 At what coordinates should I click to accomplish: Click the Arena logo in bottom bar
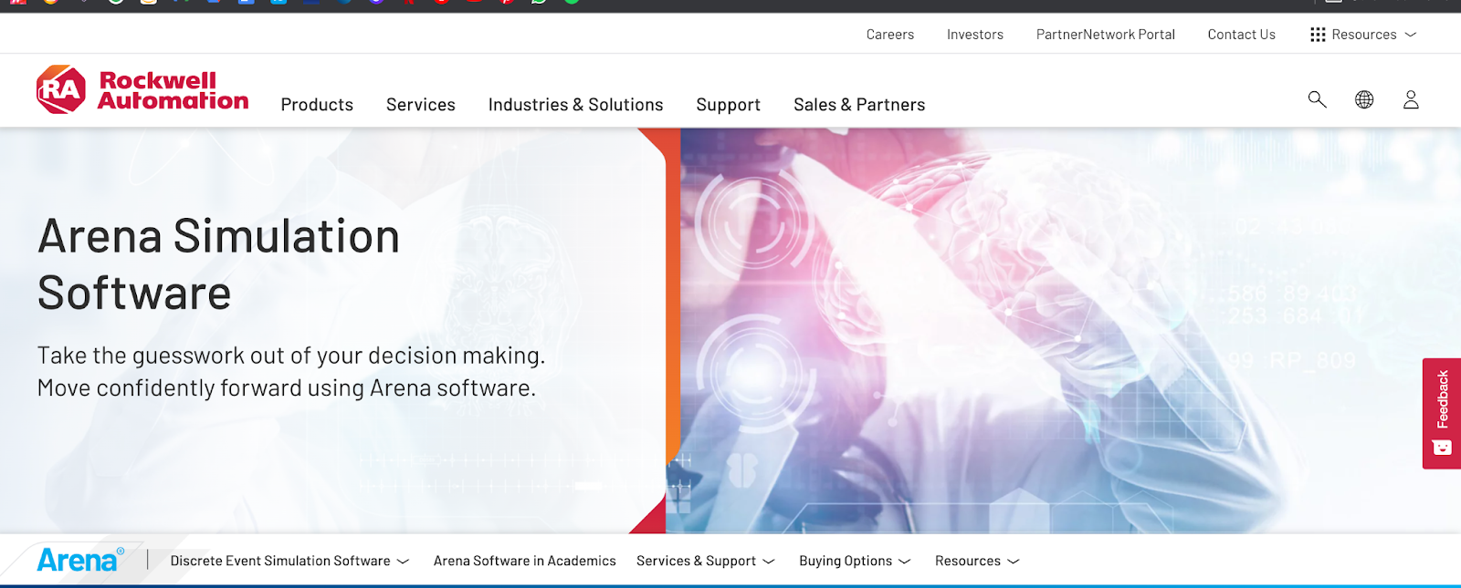point(80,560)
